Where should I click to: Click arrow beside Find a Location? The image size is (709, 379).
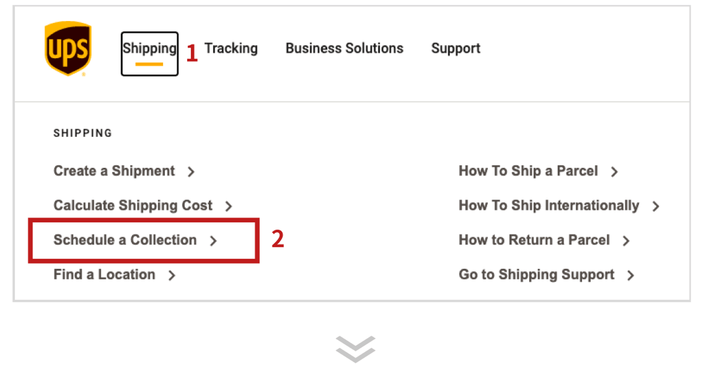tap(171, 275)
